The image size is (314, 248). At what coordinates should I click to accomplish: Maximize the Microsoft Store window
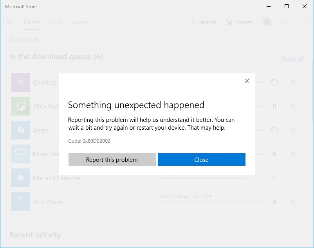(287, 6)
